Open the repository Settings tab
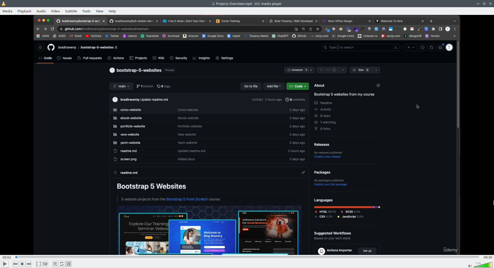 tap(224, 58)
